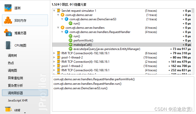This screenshot has width=196, height=114.
Task: Click the sidebar scroll-down arrow at bottom
Action: tap(25, 113)
